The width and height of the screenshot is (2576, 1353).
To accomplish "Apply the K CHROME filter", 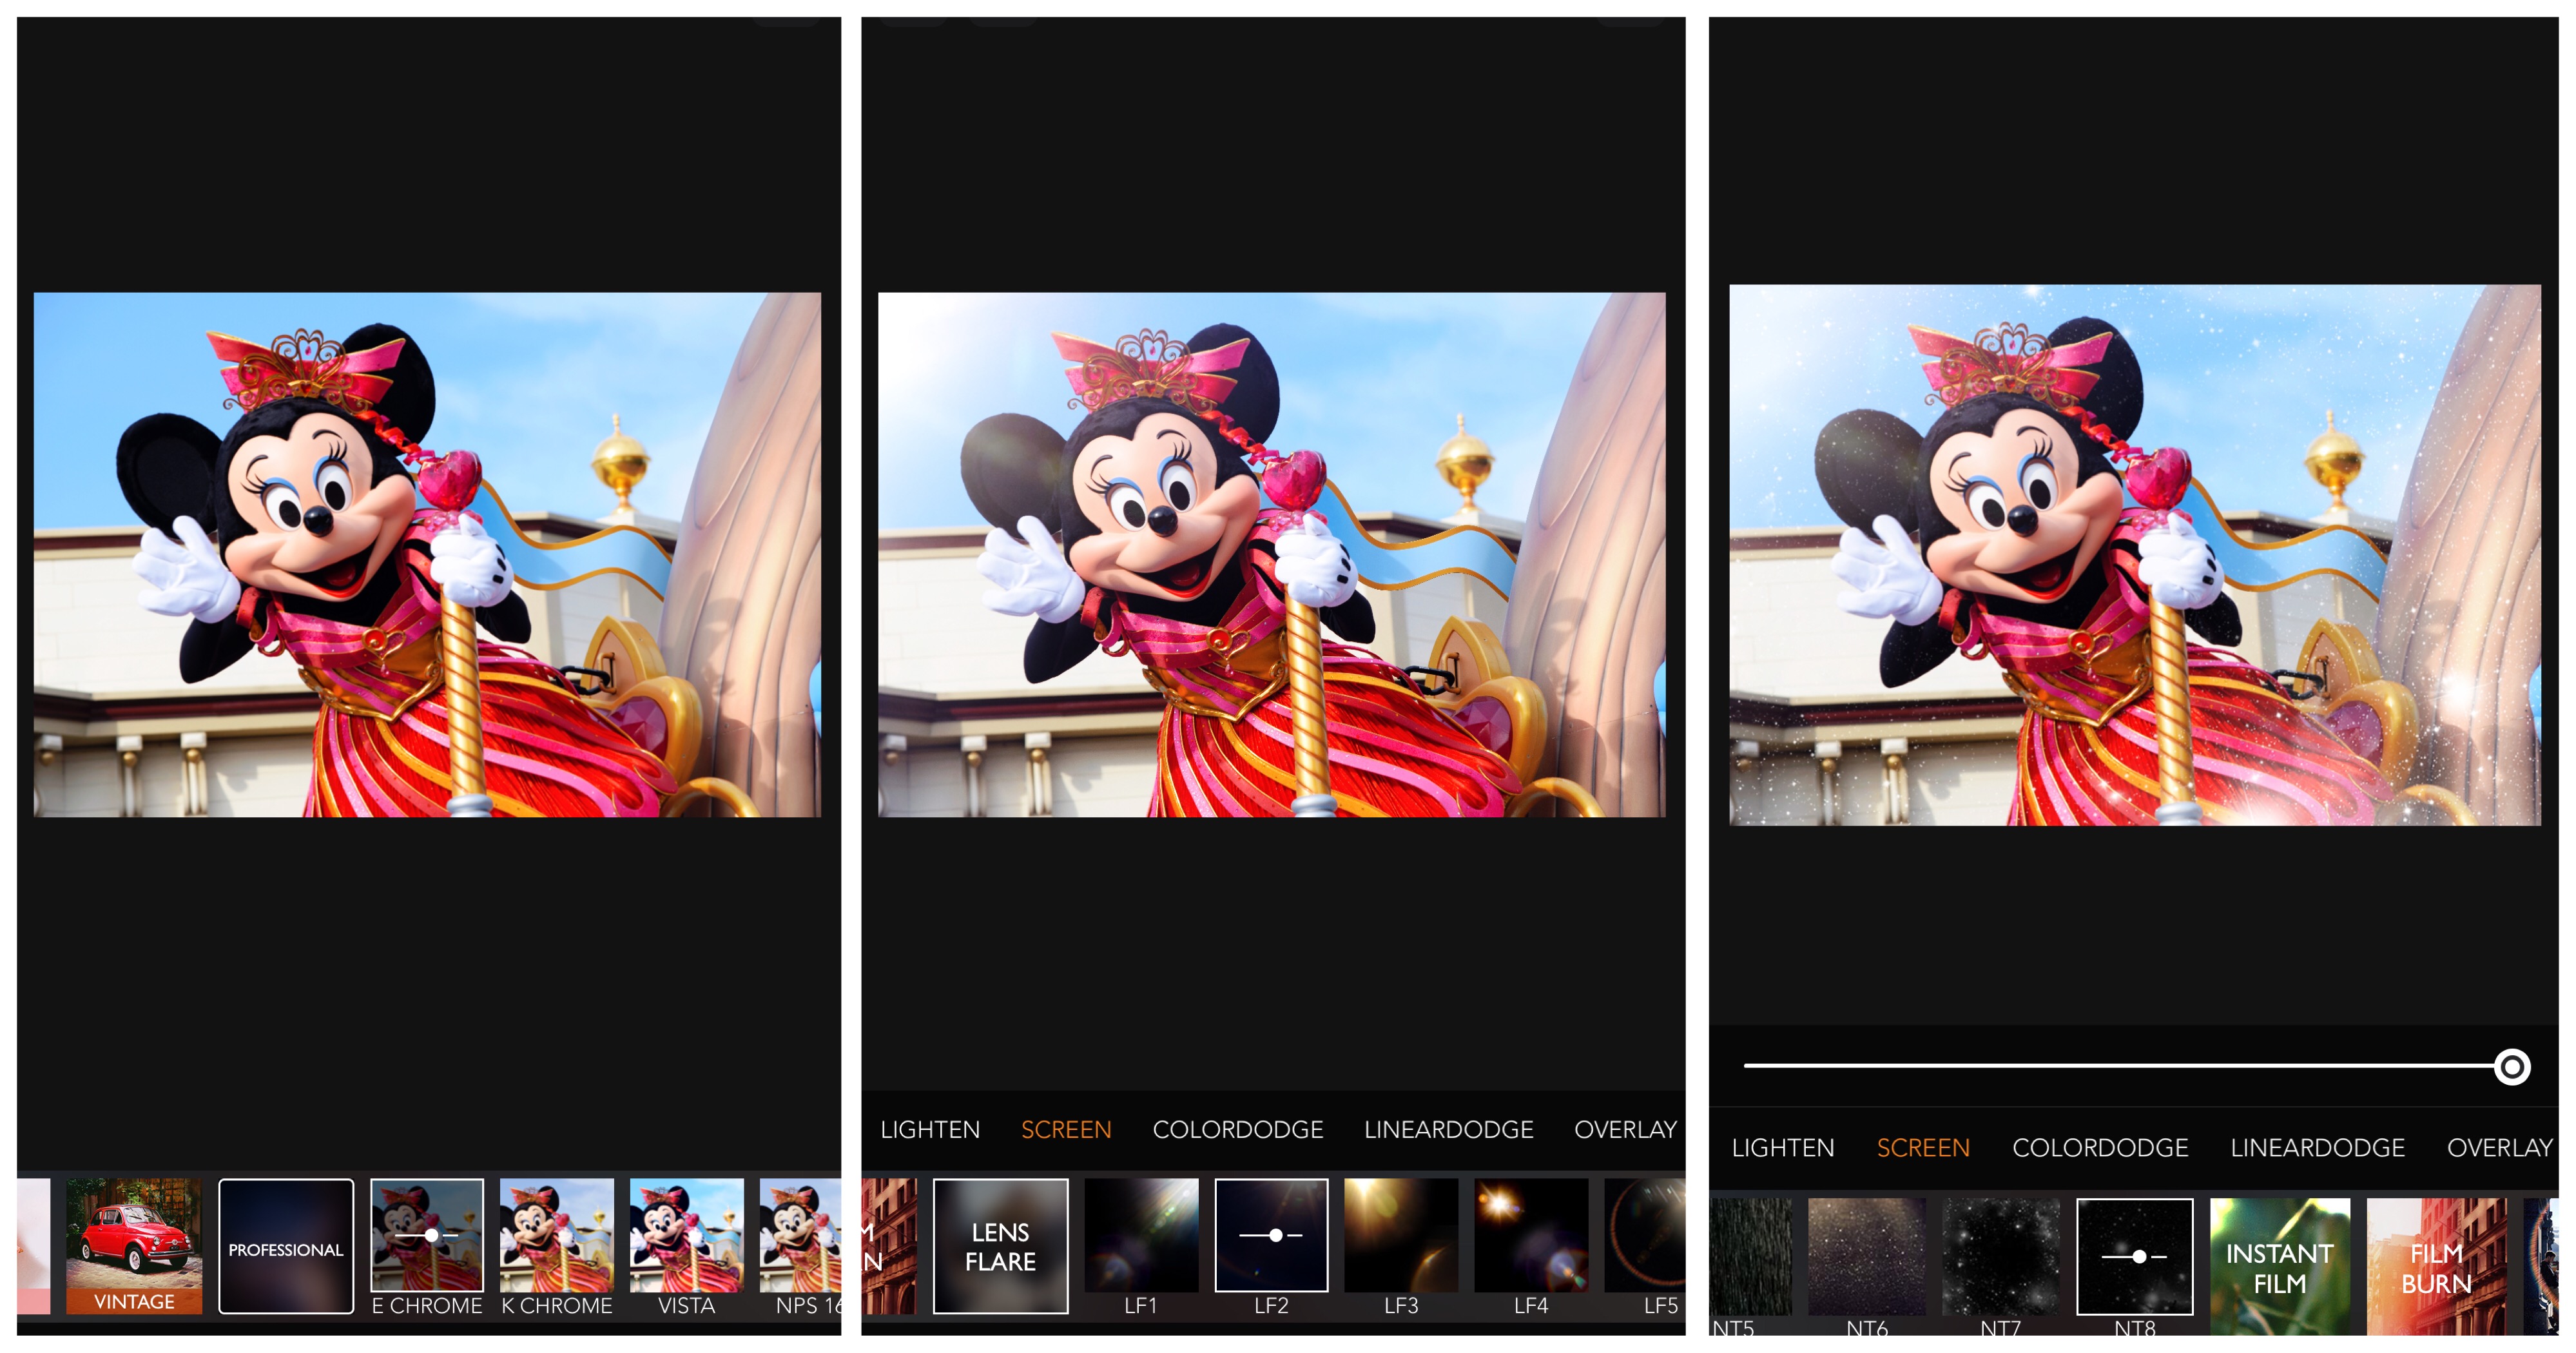I will tap(557, 1235).
